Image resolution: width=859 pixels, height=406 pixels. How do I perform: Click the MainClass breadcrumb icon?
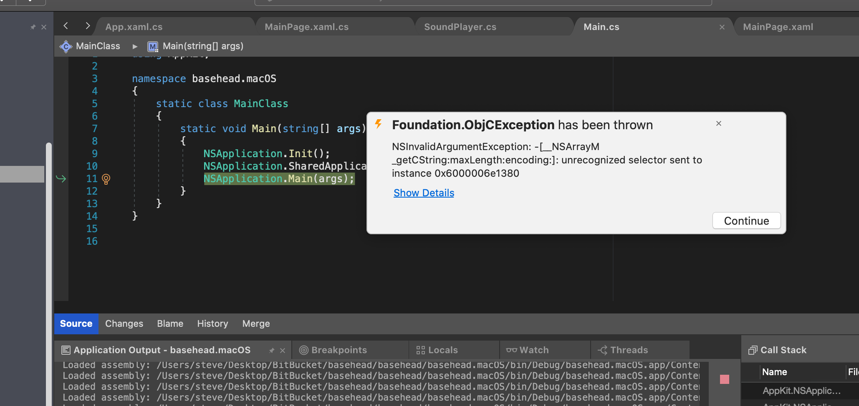point(66,46)
